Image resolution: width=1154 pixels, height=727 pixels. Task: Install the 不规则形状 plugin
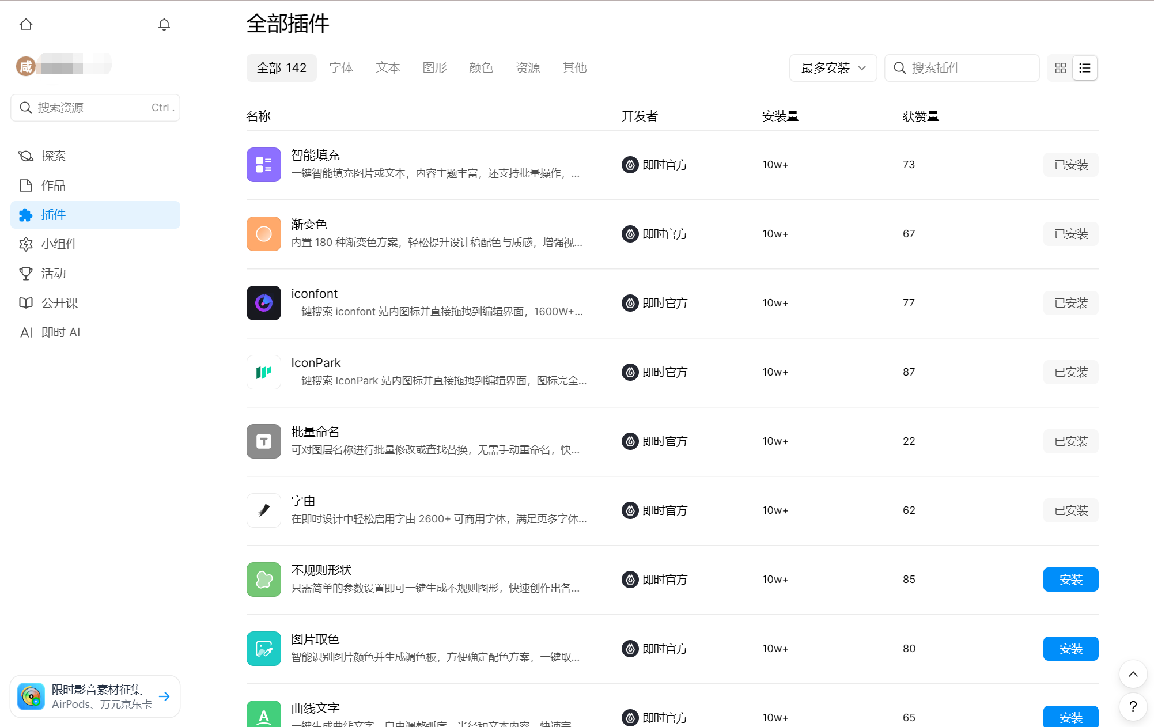(1070, 580)
